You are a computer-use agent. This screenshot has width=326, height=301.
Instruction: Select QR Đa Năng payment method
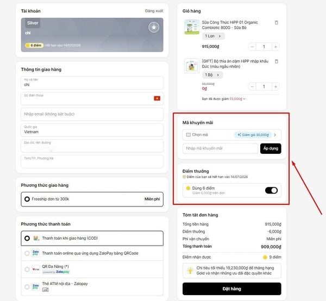[x=92, y=269]
